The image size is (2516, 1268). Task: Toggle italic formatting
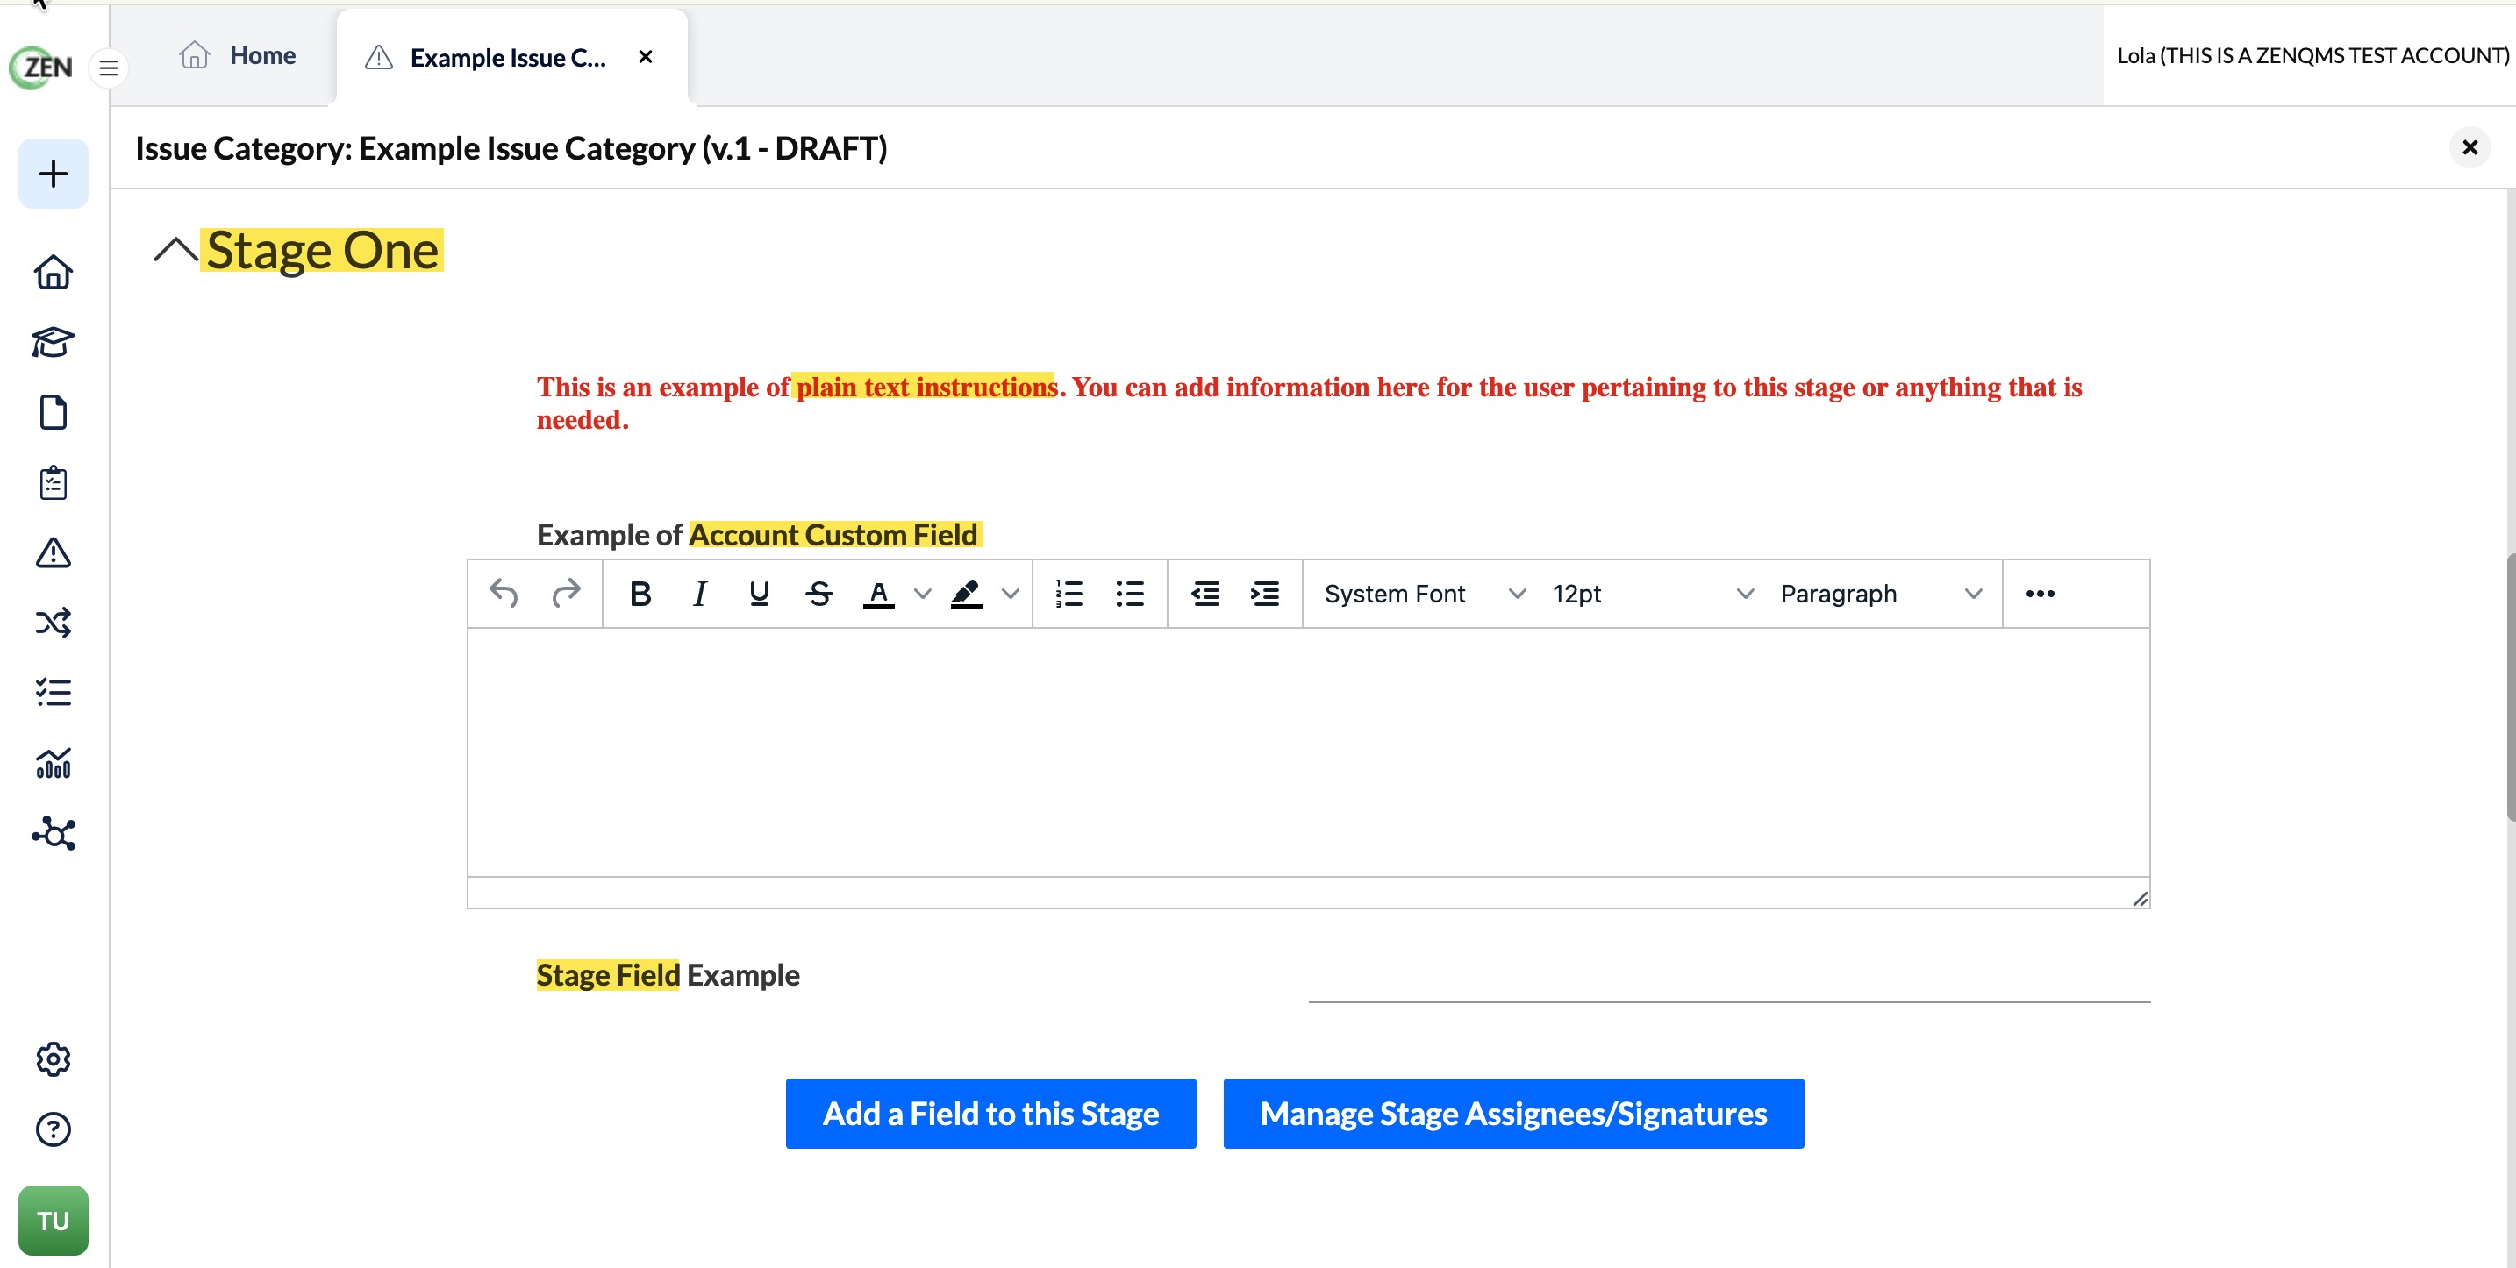click(x=699, y=594)
